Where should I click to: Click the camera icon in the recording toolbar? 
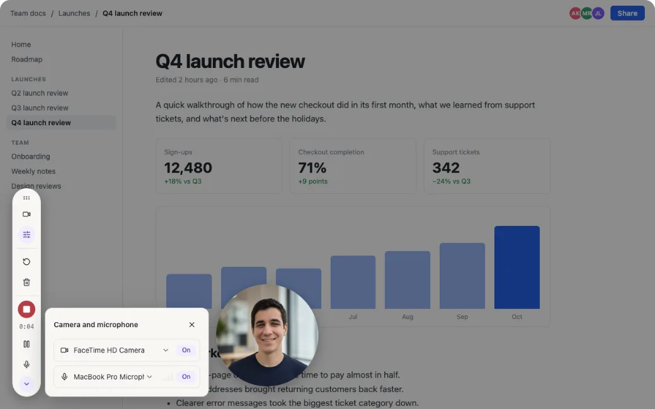[x=26, y=214]
